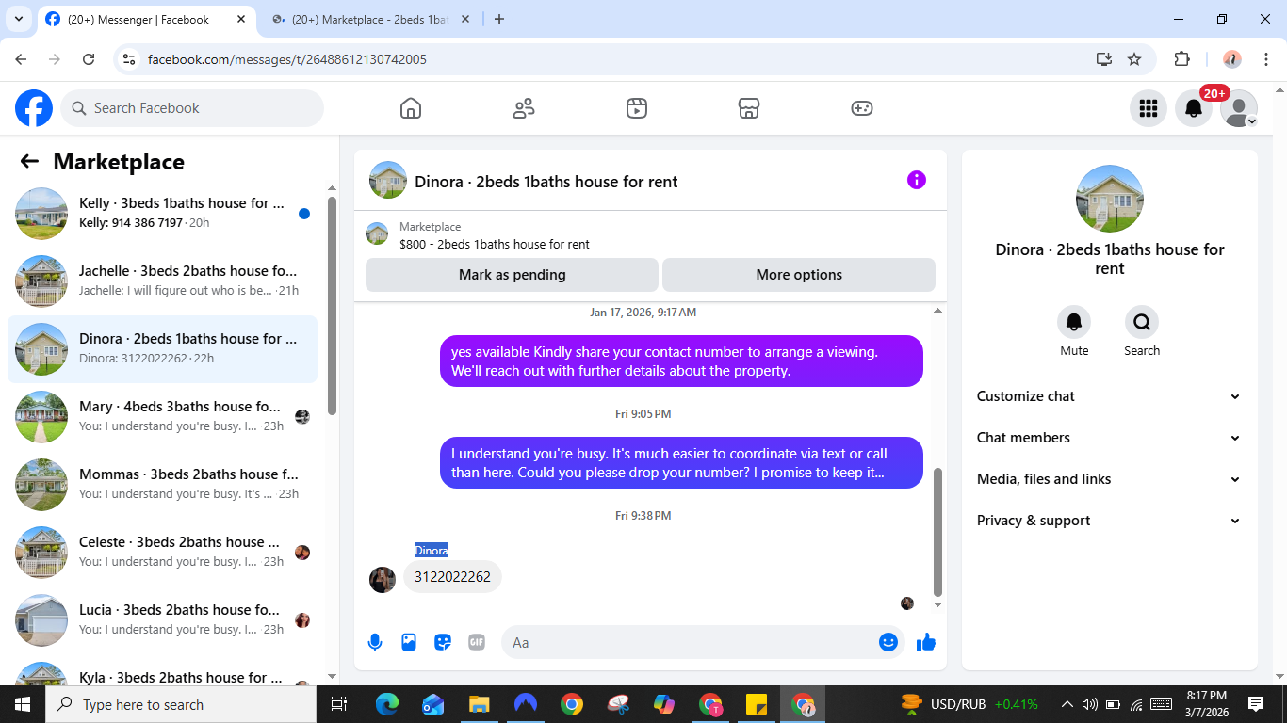Send a thumbs-up like
Screen dimensions: 1287x723
(x=926, y=642)
